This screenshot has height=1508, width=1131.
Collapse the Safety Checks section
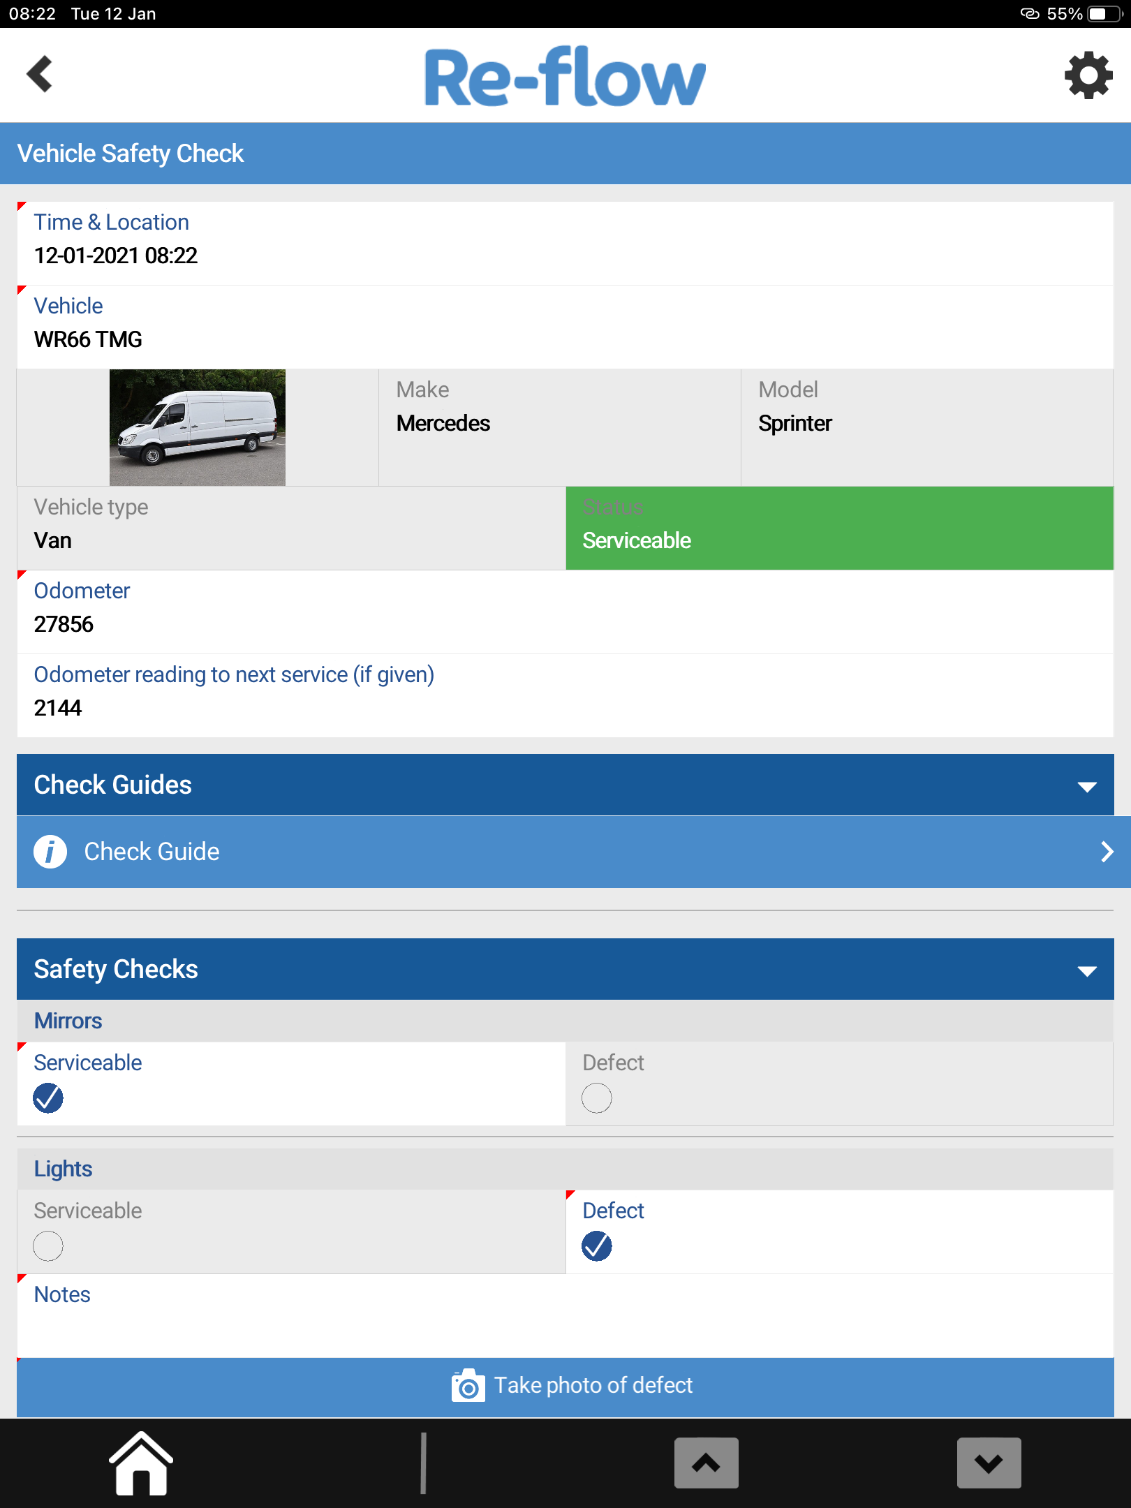[1086, 970]
